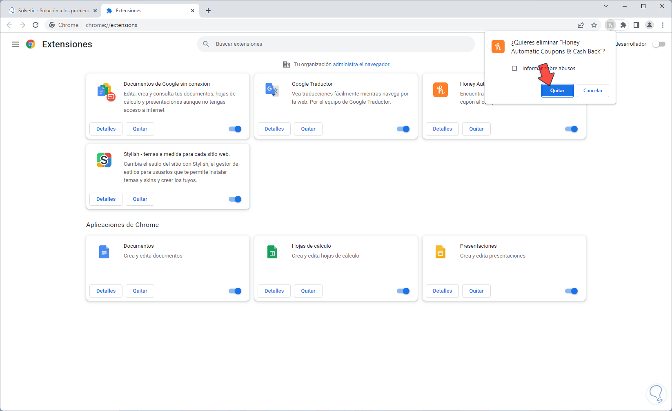The image size is (672, 411).
Task: Confirm removal with blue Quitar button
Action: point(557,91)
